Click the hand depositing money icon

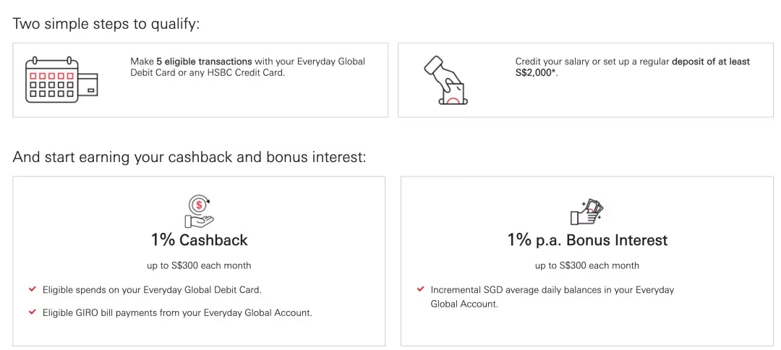[445, 80]
